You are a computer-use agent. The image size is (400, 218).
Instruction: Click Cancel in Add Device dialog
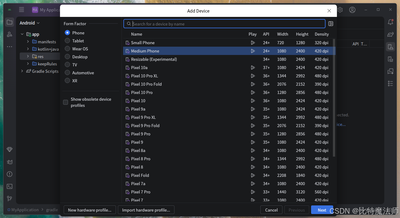[x=271, y=210]
